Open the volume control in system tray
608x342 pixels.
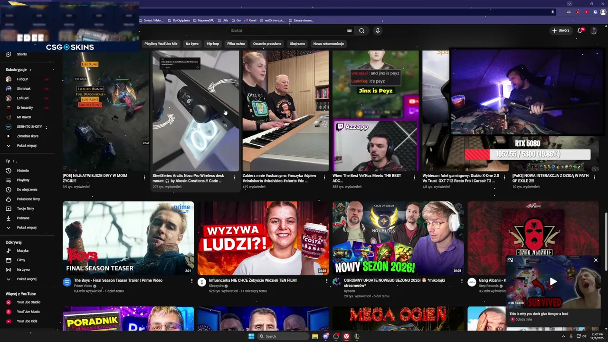coord(584,336)
